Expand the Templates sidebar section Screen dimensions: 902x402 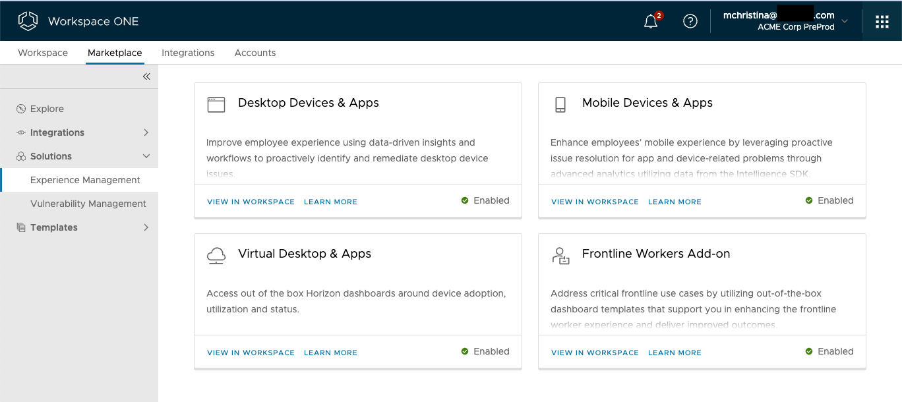tap(146, 227)
